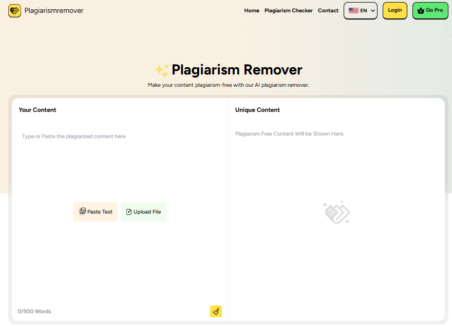Click the upload arrow icon in Upload File

tap(129, 212)
